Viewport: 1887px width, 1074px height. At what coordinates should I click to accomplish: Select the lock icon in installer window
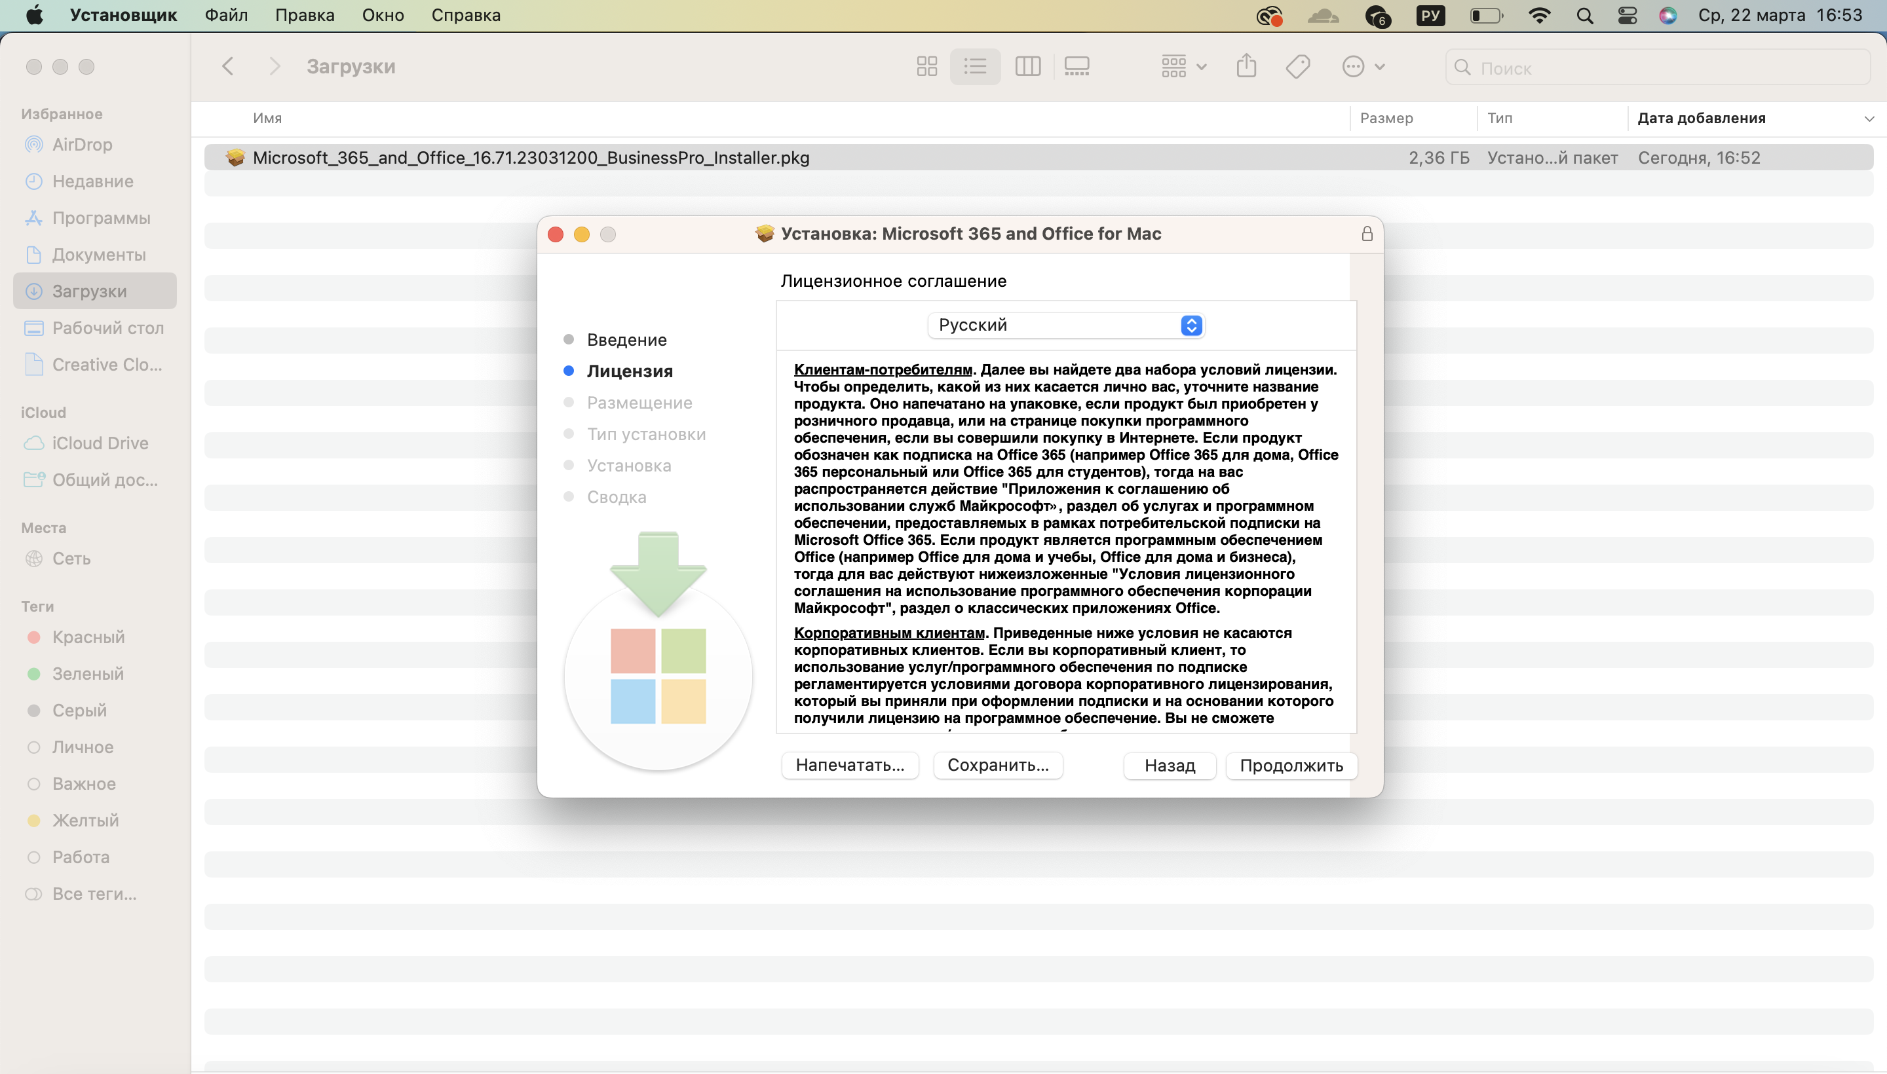1367,233
